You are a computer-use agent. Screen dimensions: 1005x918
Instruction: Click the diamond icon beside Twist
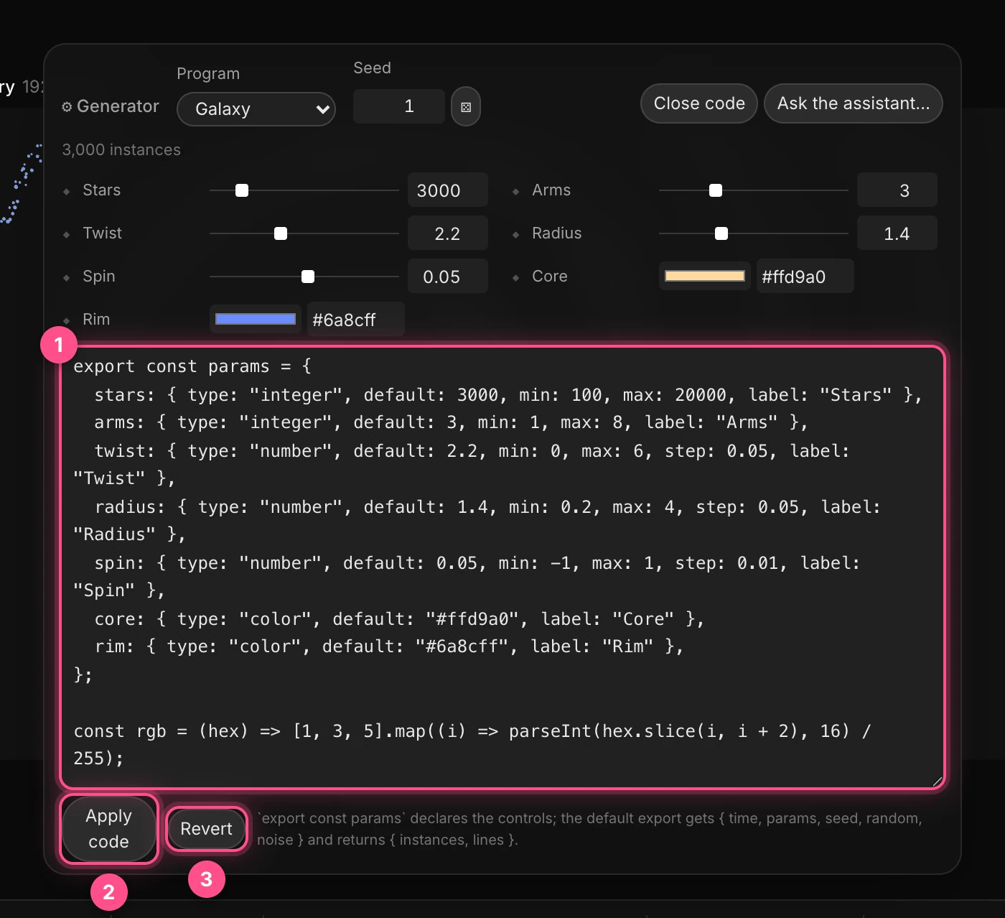point(67,234)
